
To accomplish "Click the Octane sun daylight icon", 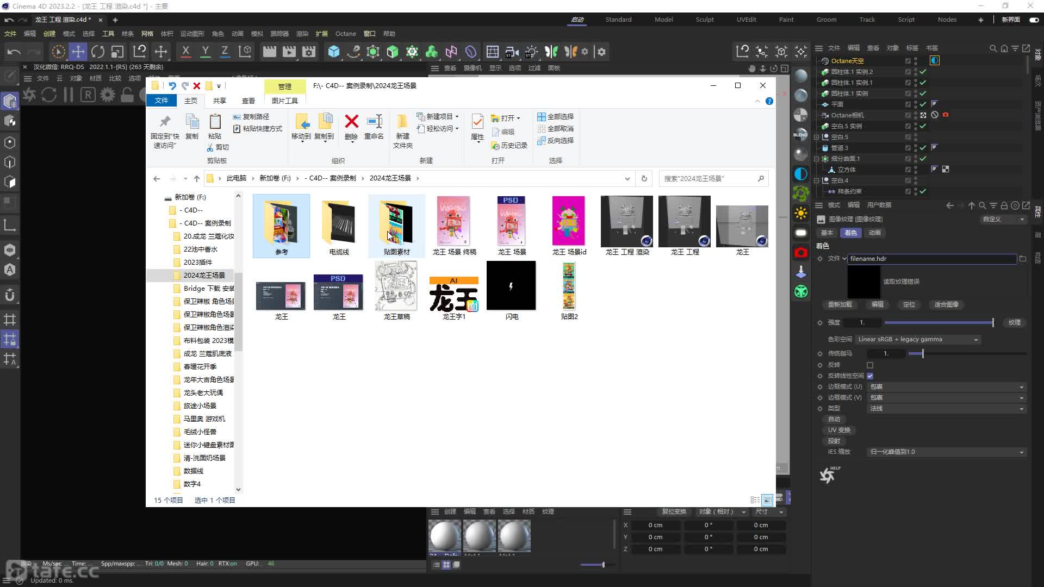I will click(801, 214).
